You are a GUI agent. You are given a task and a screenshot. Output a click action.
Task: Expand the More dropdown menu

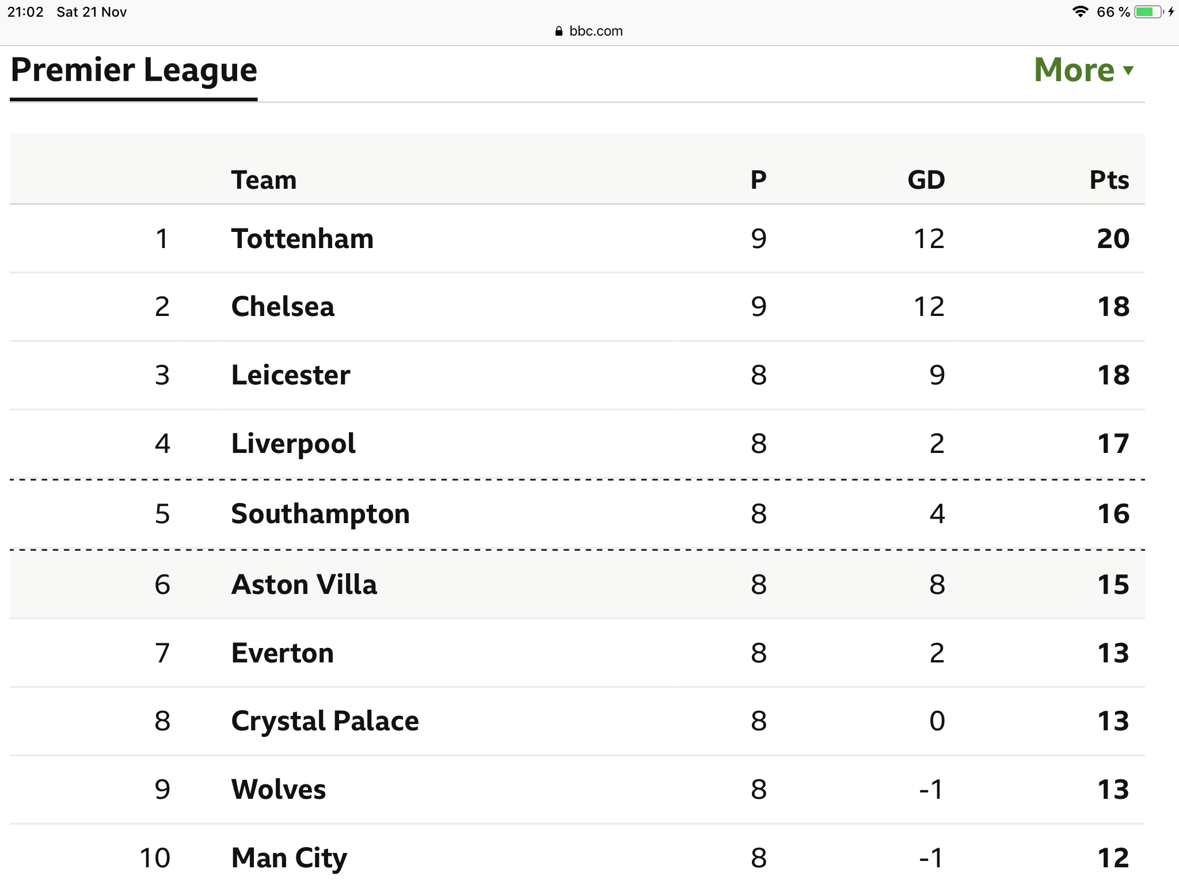click(x=1074, y=70)
